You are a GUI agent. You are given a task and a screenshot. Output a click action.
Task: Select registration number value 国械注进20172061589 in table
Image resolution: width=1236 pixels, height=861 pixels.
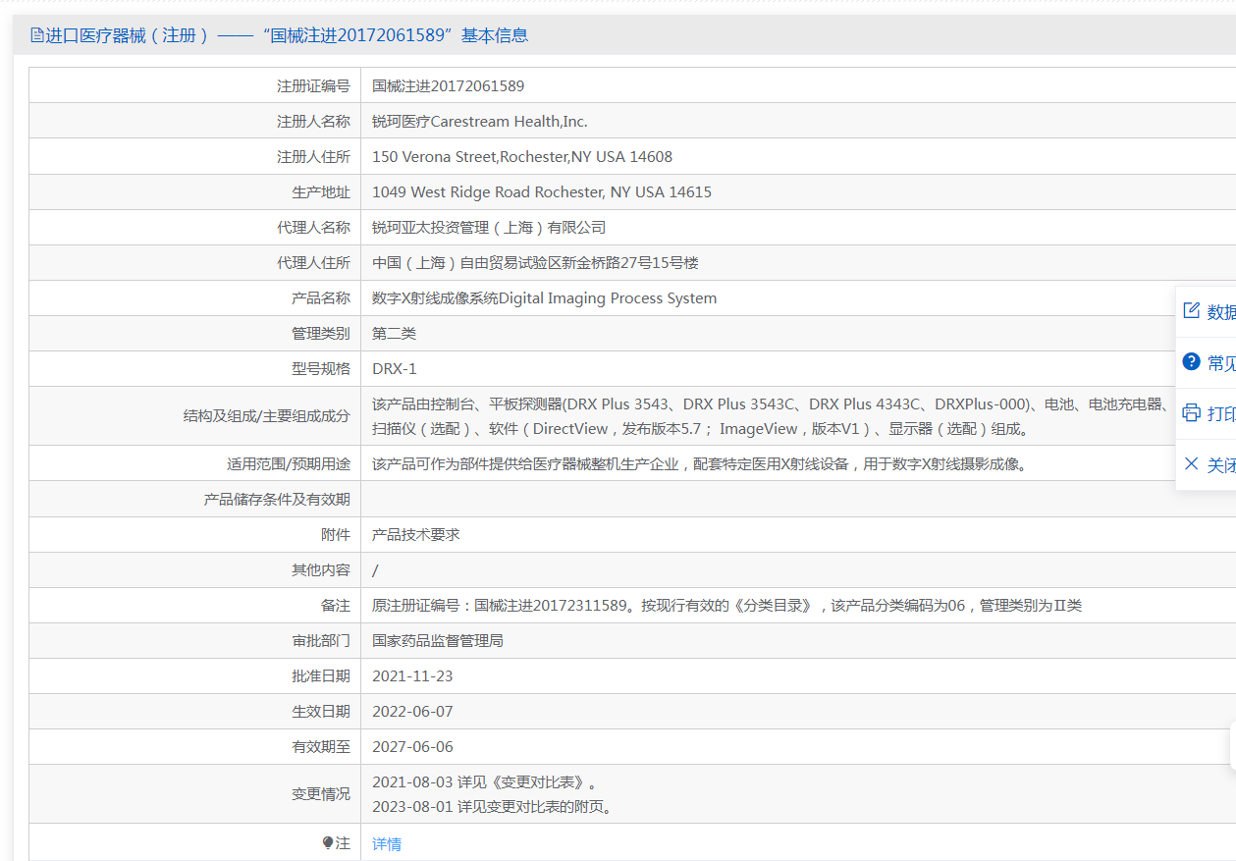(449, 86)
